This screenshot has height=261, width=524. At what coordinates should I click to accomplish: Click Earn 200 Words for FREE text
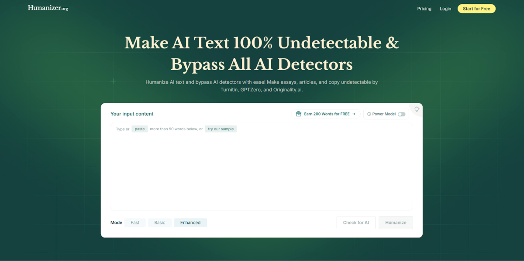(327, 114)
